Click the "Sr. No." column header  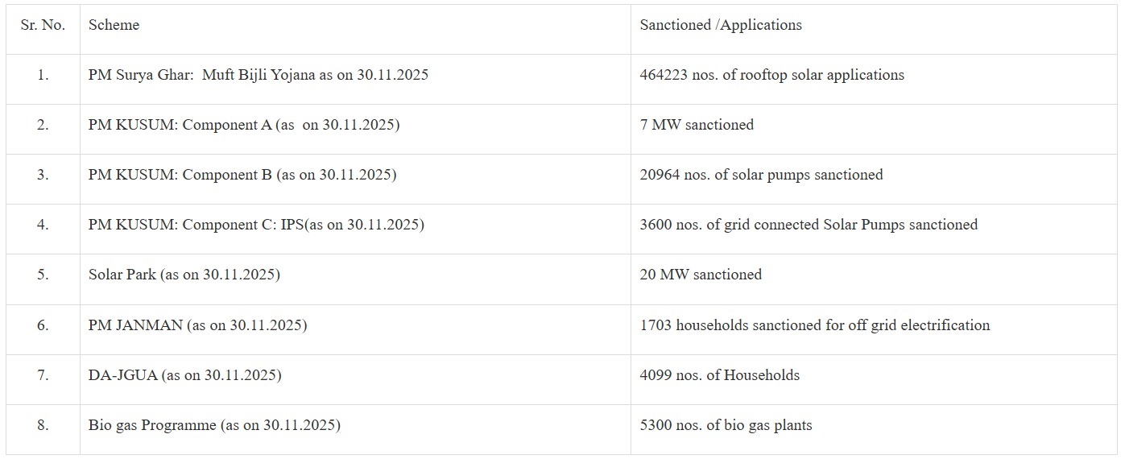coord(43,25)
